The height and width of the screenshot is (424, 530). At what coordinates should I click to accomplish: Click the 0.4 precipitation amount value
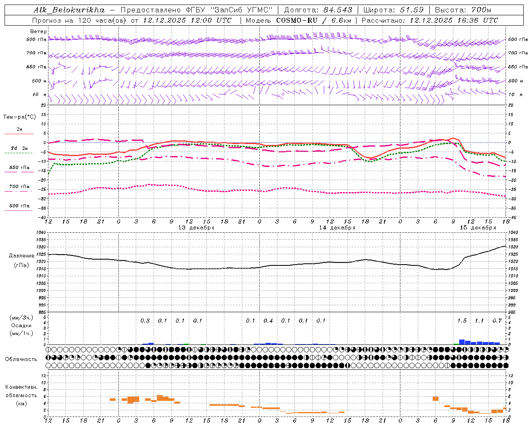tap(268, 321)
